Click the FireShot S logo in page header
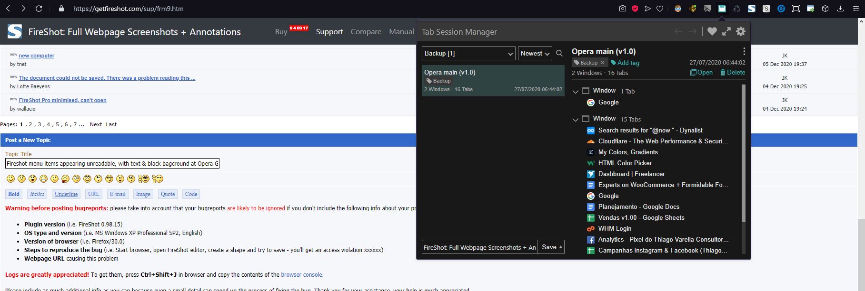 click(x=15, y=31)
